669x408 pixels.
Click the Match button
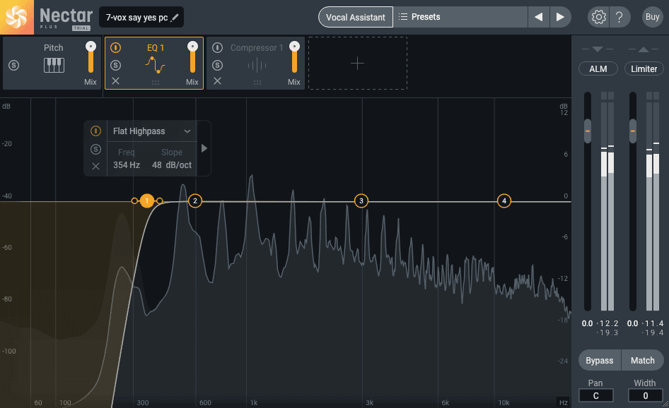pyautogui.click(x=643, y=360)
